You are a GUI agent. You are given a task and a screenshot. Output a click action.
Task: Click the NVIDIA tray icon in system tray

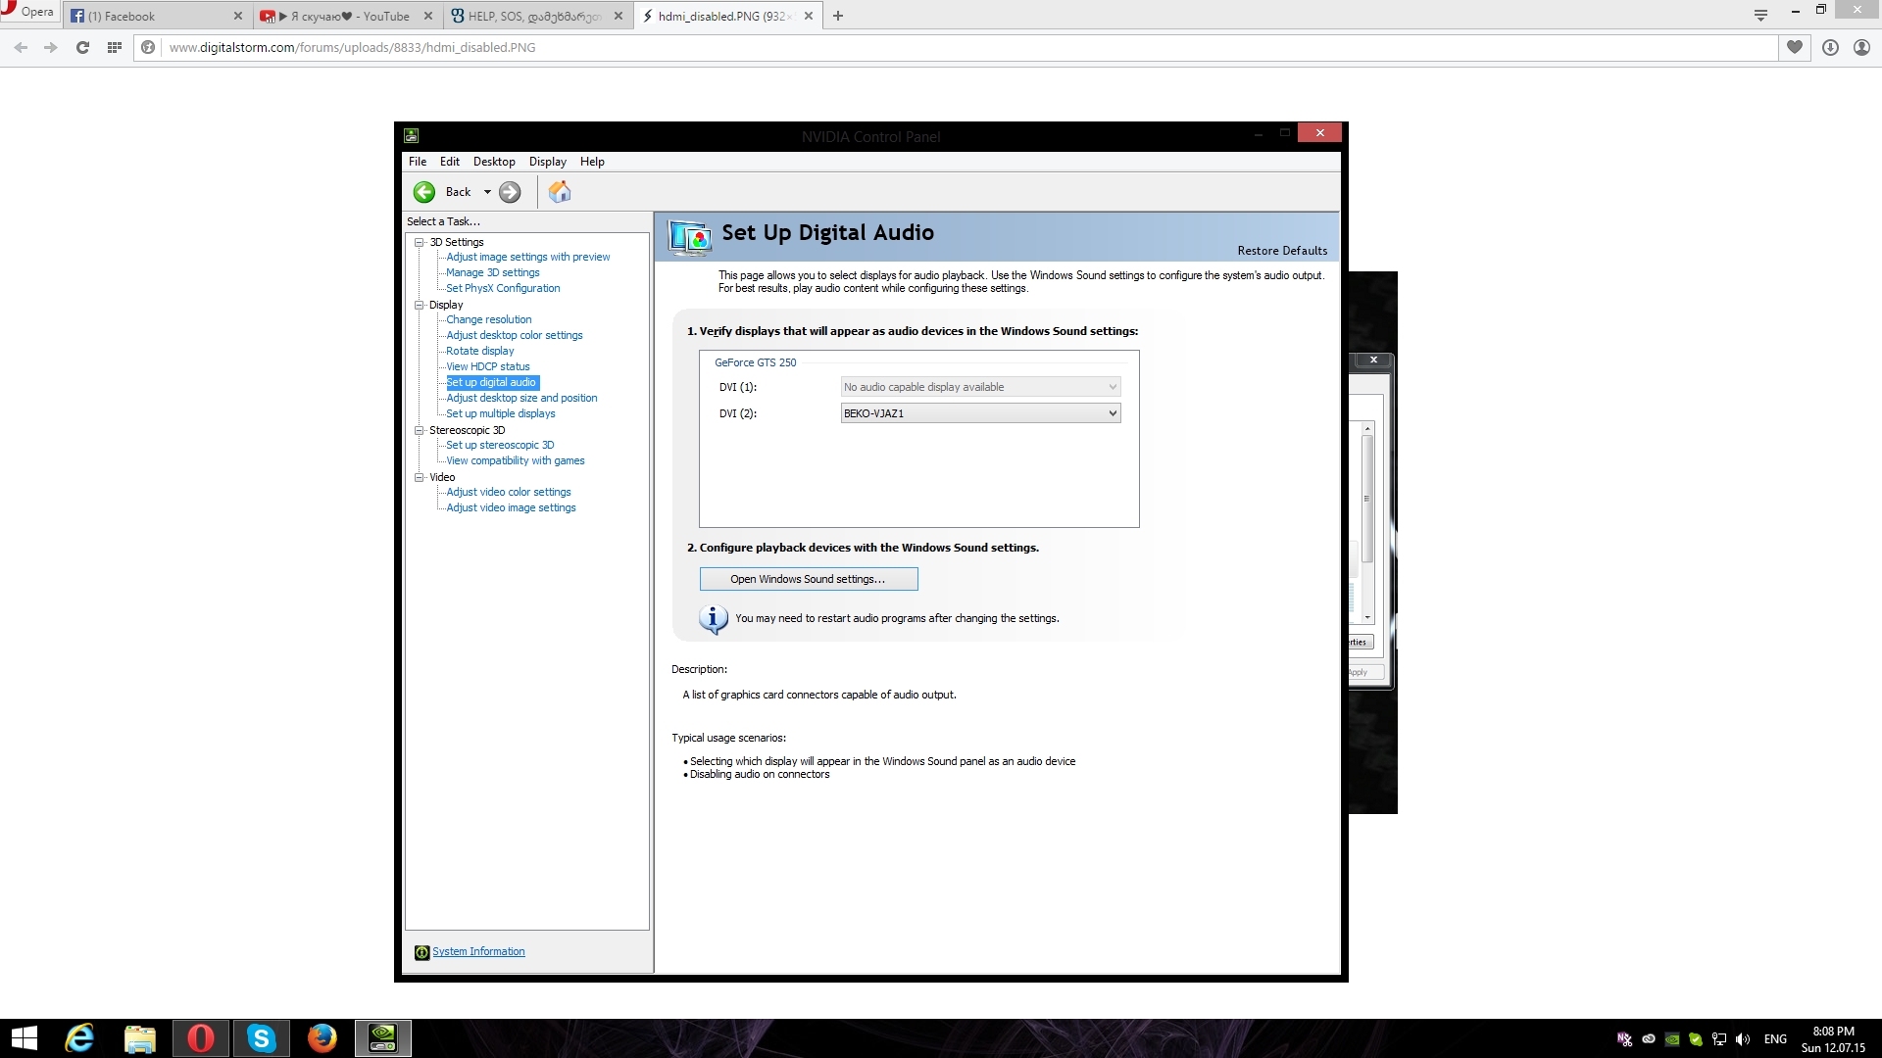[1672, 1039]
